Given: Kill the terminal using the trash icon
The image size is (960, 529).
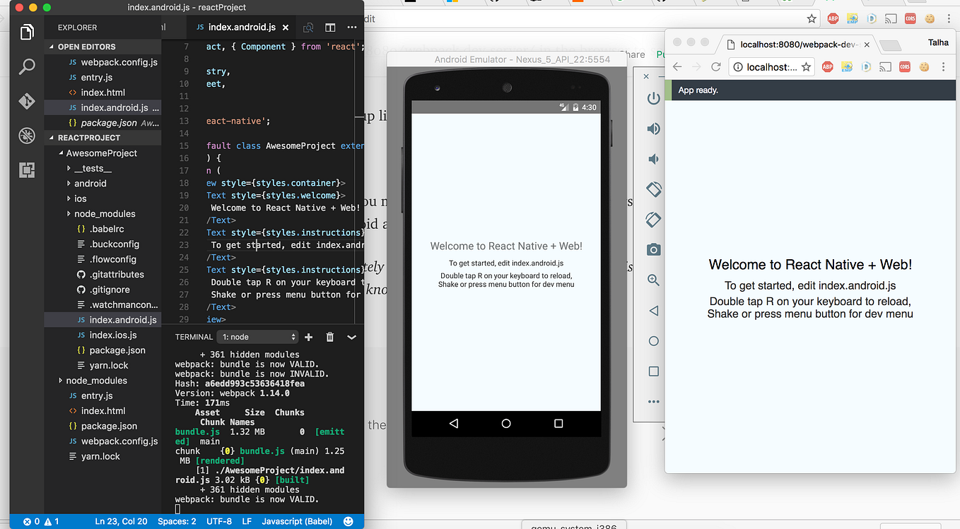Looking at the screenshot, I should click(x=329, y=337).
